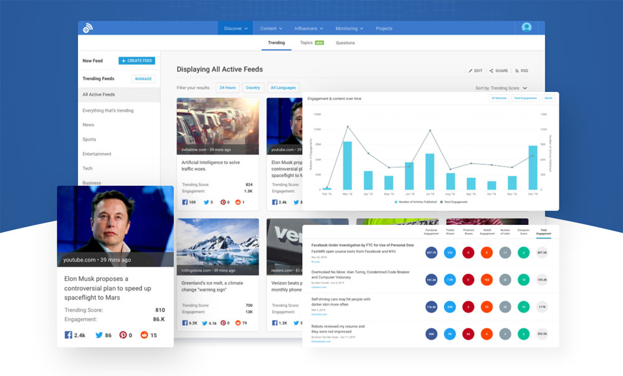Viewport: 623px width, 376px height.
Task: Open the Entertainment feed in sidebar
Action: coord(97,154)
